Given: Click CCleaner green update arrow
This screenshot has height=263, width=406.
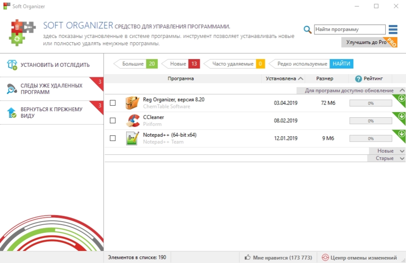Looking at the screenshot, I should 402,116.
